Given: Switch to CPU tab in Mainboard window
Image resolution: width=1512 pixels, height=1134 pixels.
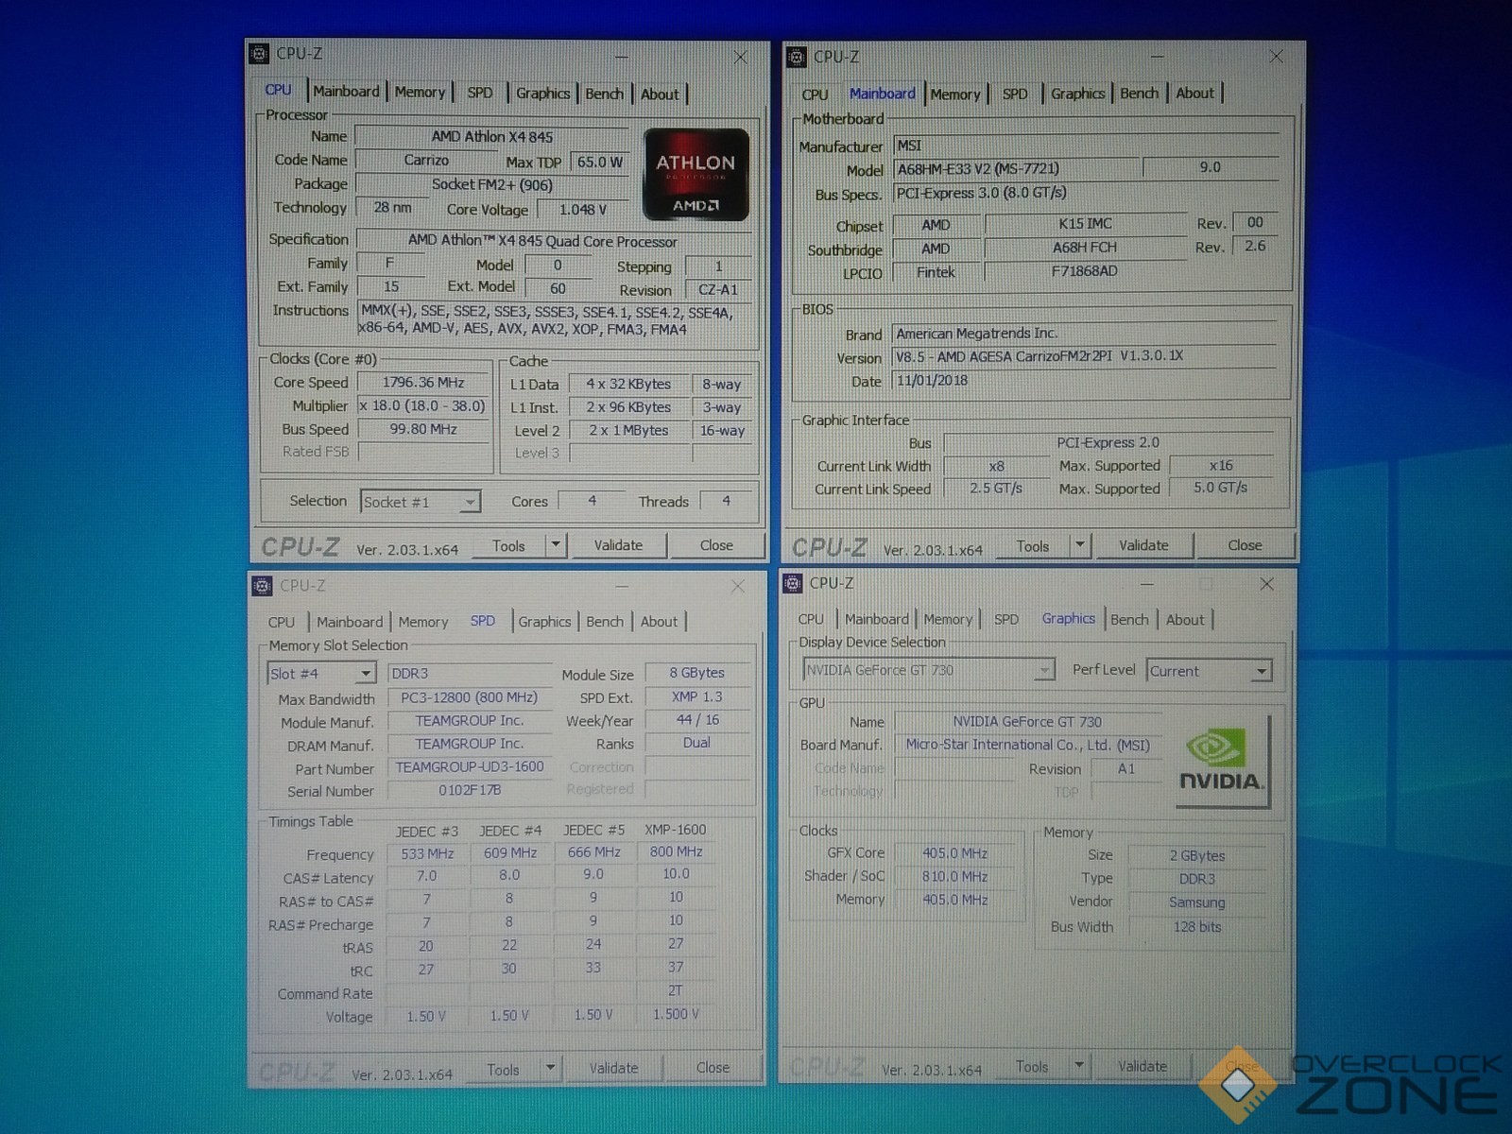Looking at the screenshot, I should pos(815,94).
